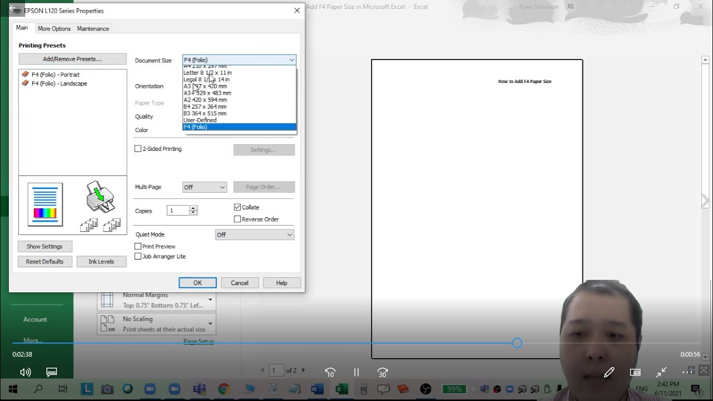Click the printer paper-feed illustration icon
The height and width of the screenshot is (401, 713).
(x=100, y=196)
